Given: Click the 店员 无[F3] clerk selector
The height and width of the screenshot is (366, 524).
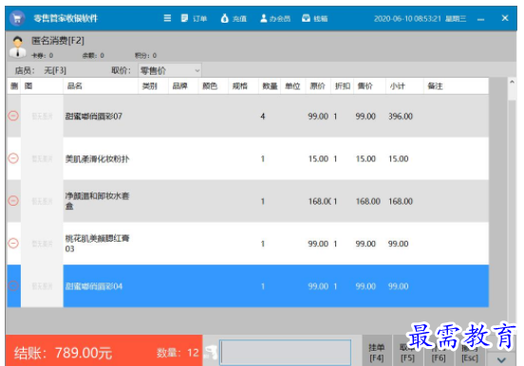Looking at the screenshot, I should 41,70.
